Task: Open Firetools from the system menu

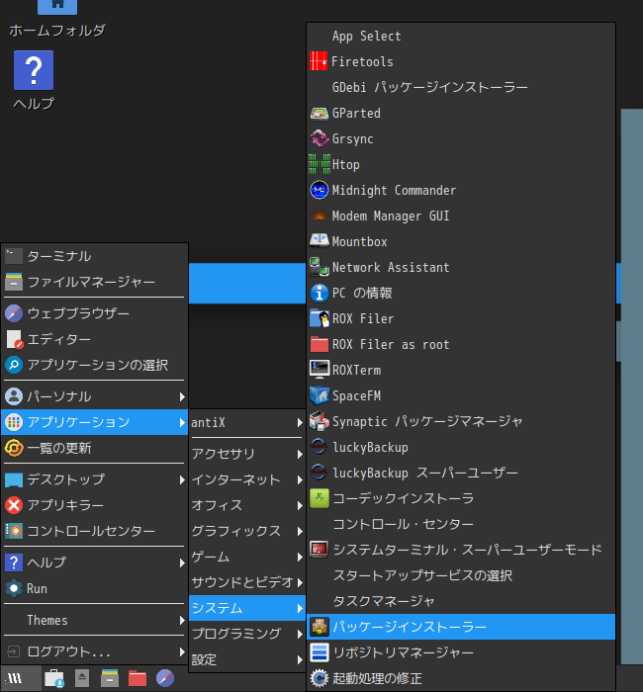Action: pos(461,61)
